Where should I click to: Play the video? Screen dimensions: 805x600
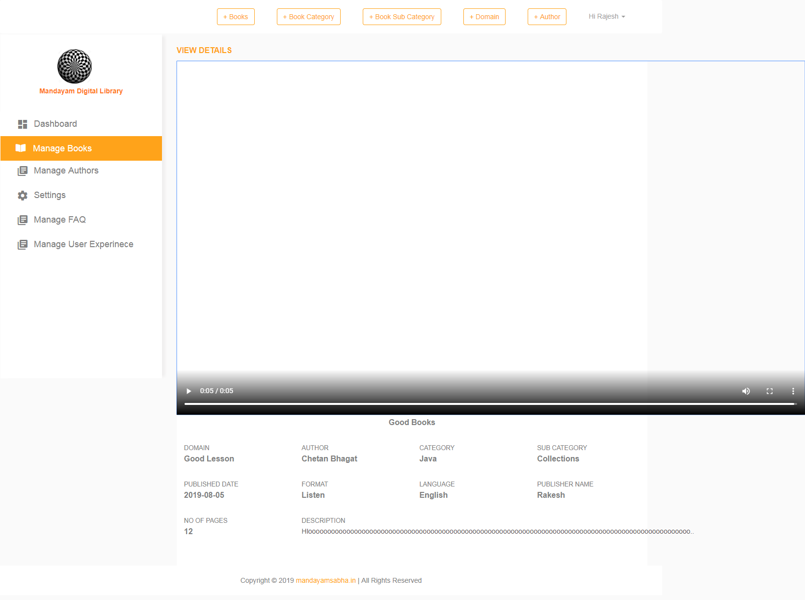(x=188, y=391)
